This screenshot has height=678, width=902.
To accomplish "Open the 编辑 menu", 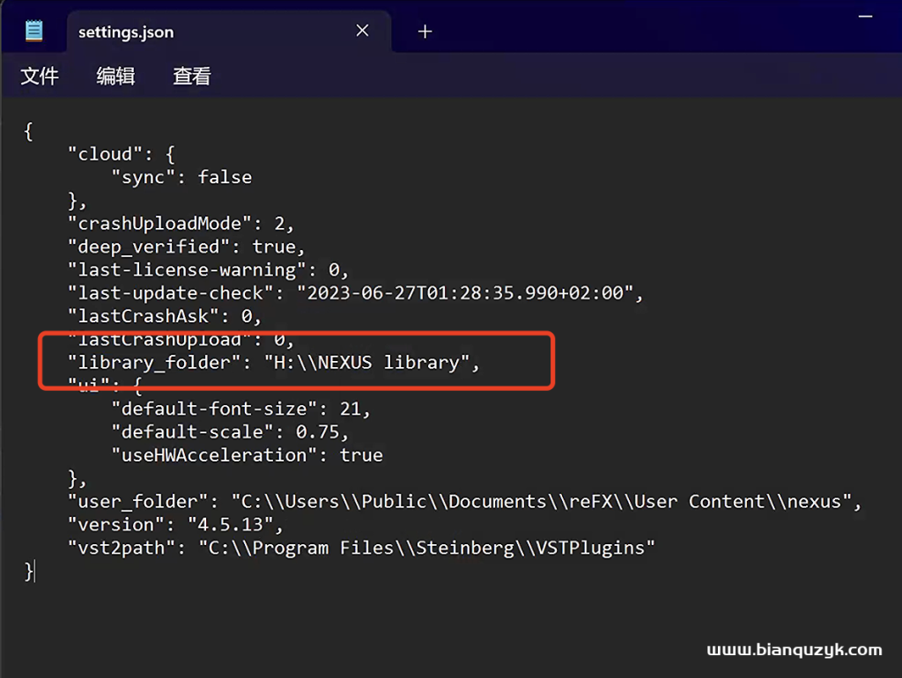I will coord(115,76).
